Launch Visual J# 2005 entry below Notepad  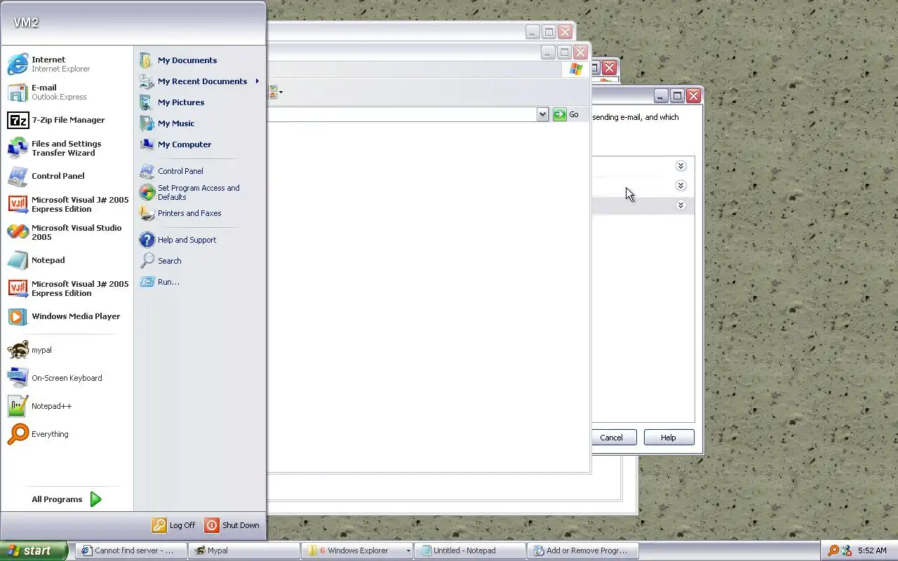[x=67, y=288]
